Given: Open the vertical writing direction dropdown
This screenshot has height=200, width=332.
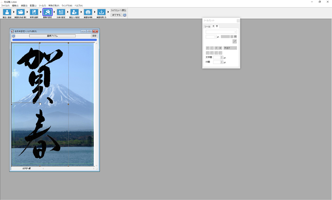Looking at the screenshot, I should click(230, 48).
